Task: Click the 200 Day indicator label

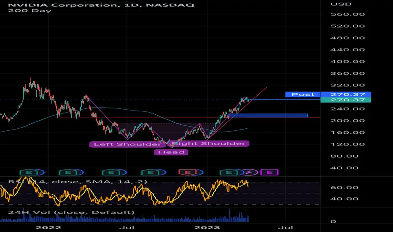Action: click(x=30, y=11)
